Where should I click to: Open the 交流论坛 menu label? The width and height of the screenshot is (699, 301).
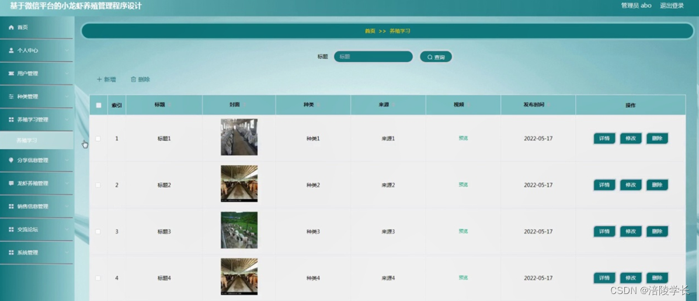tap(27, 230)
